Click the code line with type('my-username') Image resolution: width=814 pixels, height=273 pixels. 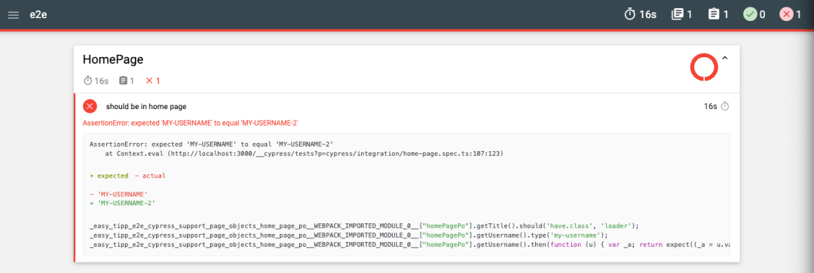349,235
